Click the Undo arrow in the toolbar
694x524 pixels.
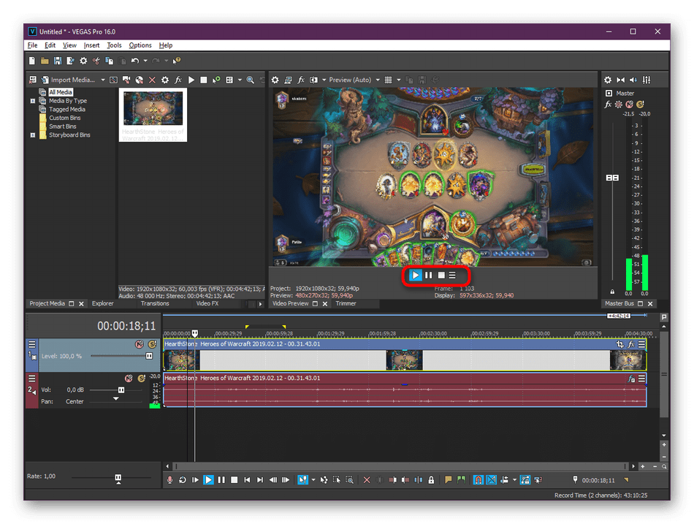pos(134,61)
